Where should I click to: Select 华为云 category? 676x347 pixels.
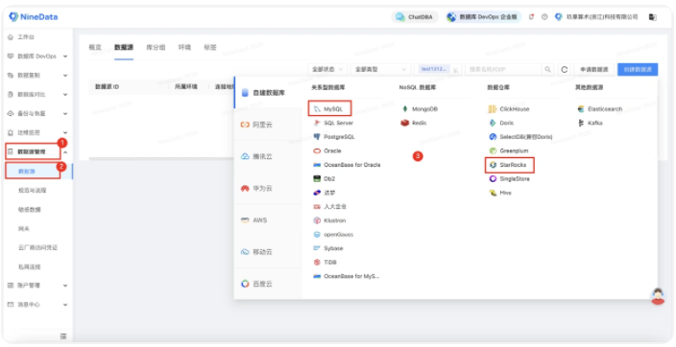268,189
